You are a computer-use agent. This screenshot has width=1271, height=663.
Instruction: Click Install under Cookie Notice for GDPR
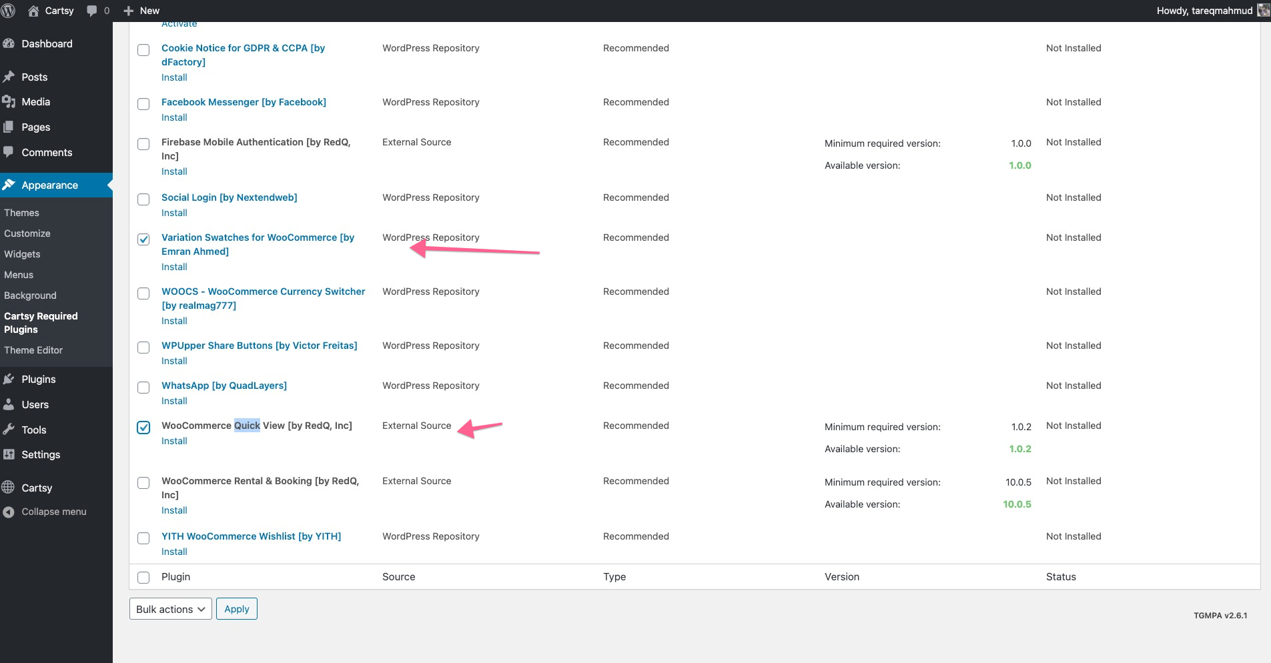point(174,77)
